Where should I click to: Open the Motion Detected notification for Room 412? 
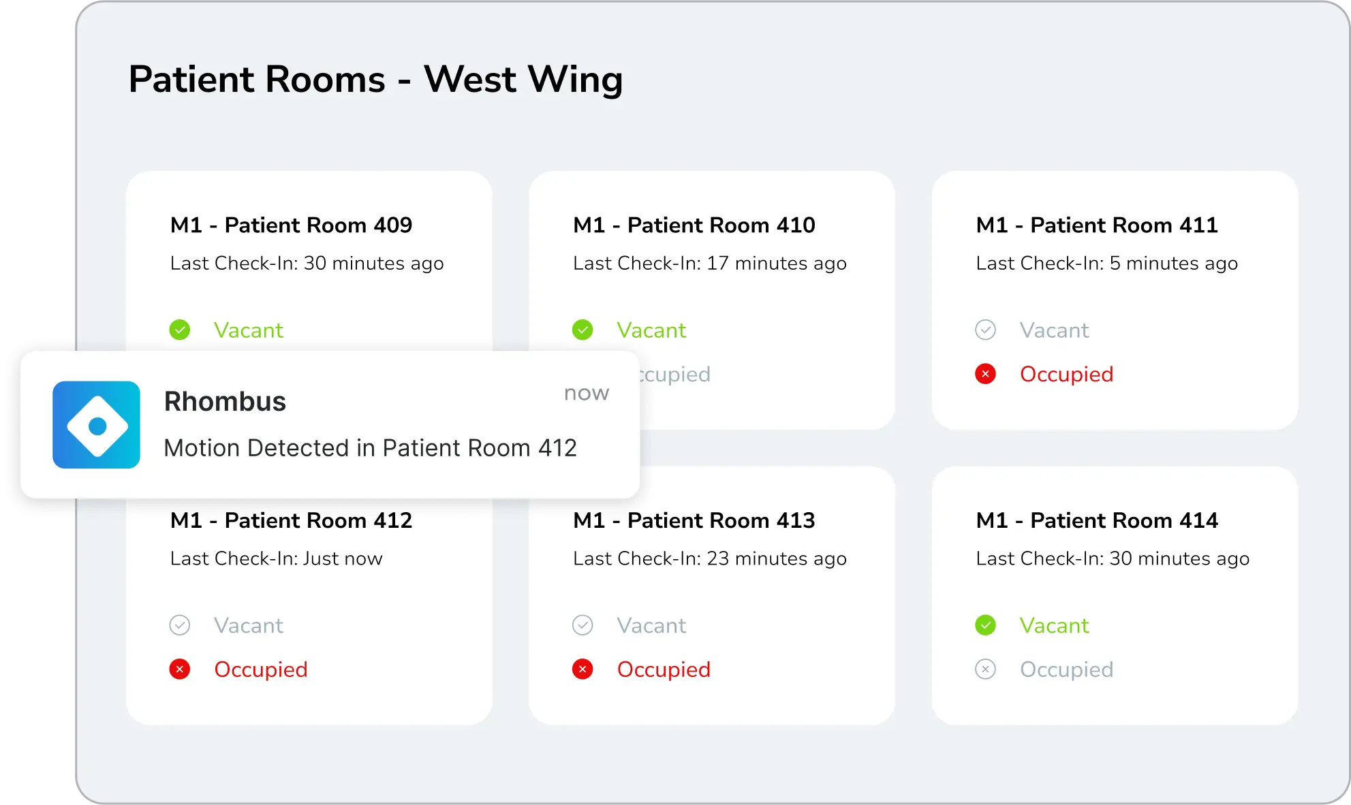pyautogui.click(x=370, y=447)
